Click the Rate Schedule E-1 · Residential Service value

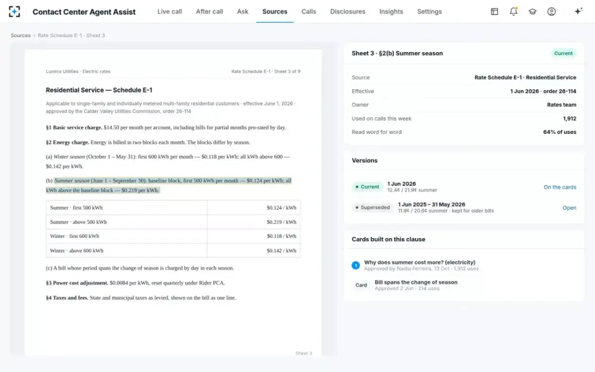pos(526,77)
